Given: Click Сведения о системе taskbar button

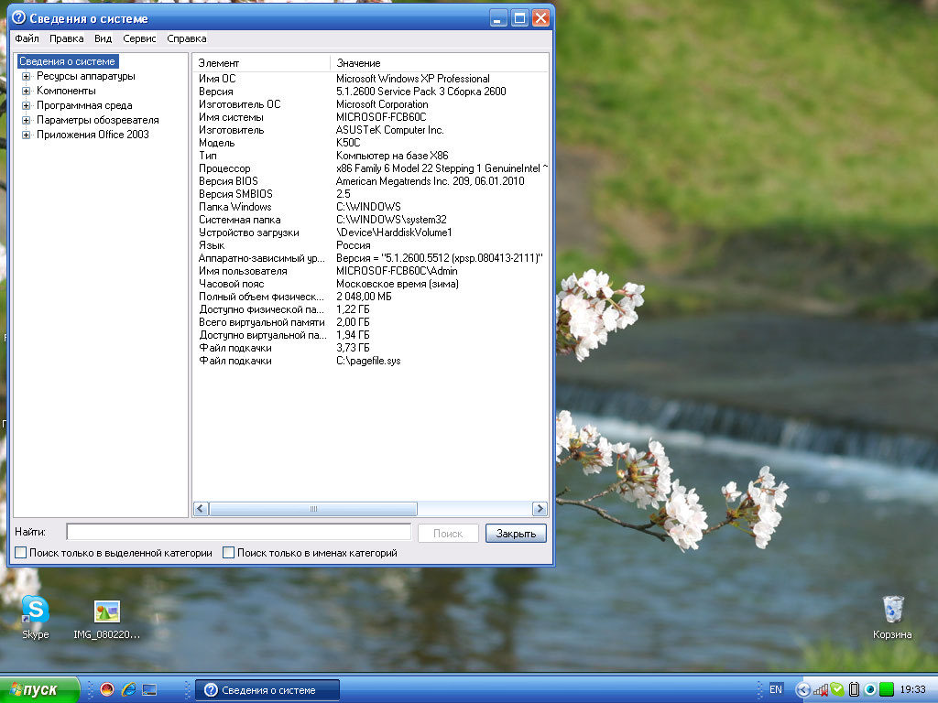Looking at the screenshot, I should pyautogui.click(x=267, y=690).
